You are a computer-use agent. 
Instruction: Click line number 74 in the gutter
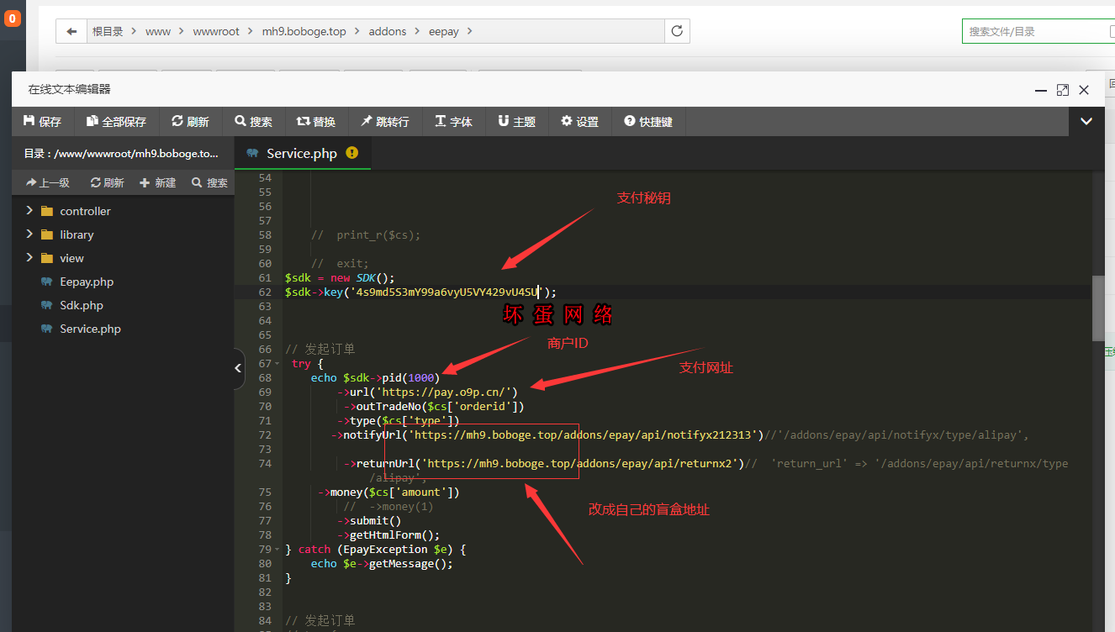pyautogui.click(x=265, y=463)
